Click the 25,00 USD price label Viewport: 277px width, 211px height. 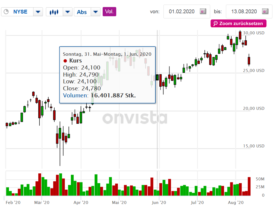coord(254,71)
